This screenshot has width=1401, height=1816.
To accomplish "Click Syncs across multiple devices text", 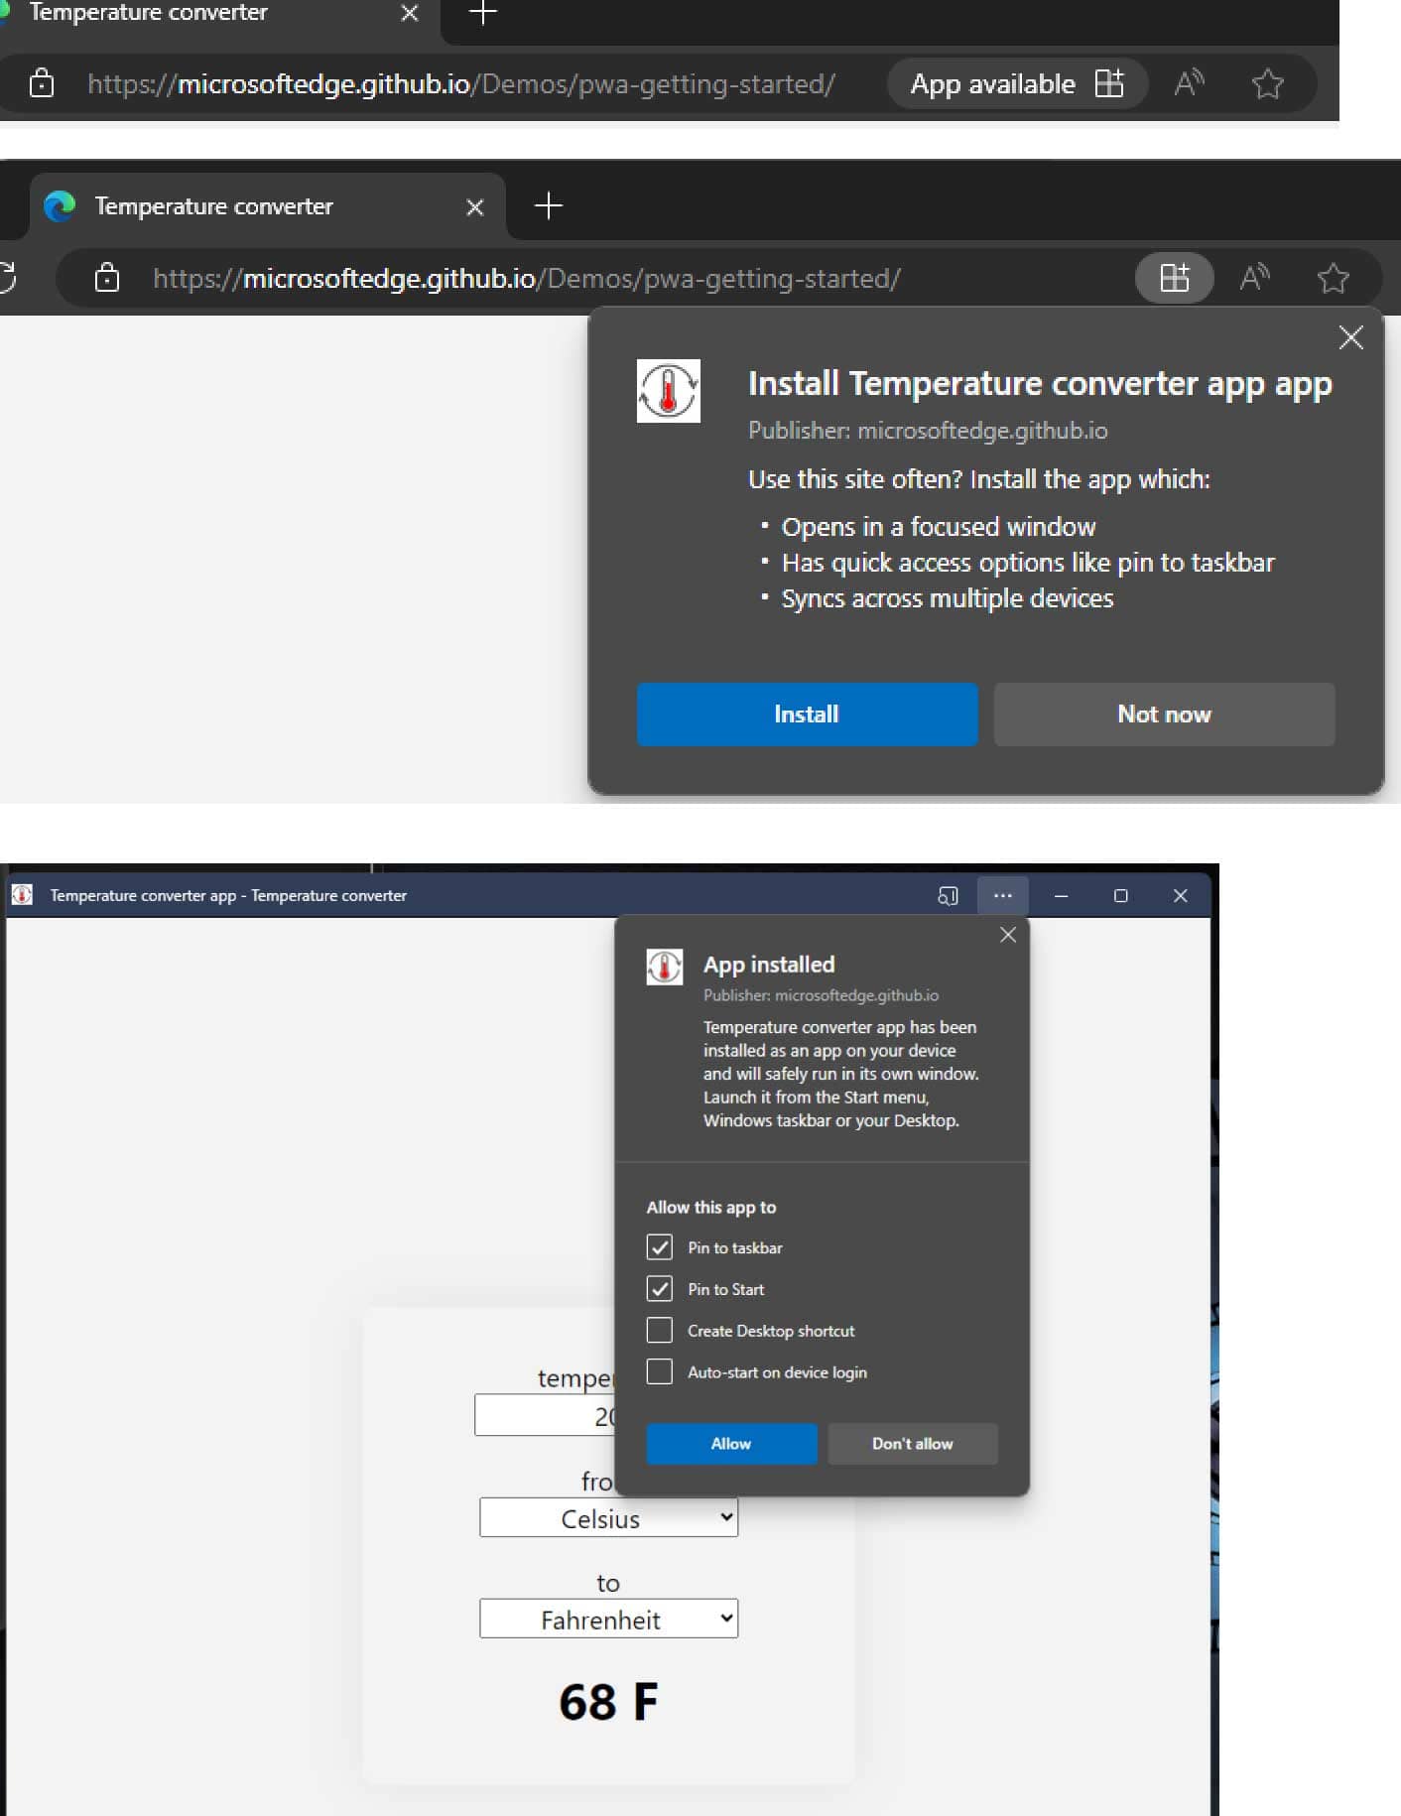I will (x=948, y=598).
